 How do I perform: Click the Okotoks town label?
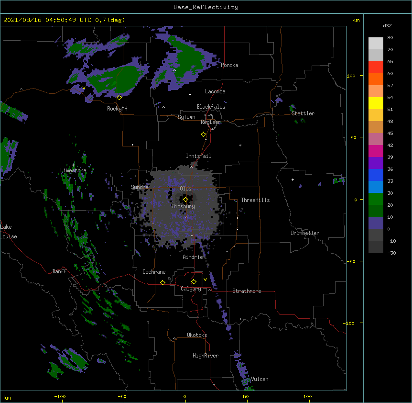tap(197, 335)
